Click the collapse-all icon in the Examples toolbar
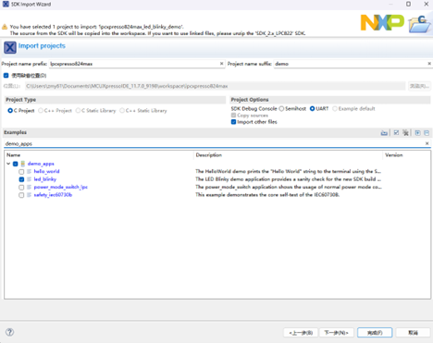 (x=427, y=133)
